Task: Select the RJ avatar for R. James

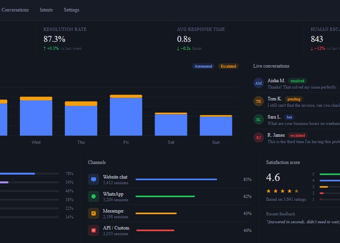Action: coord(259,137)
